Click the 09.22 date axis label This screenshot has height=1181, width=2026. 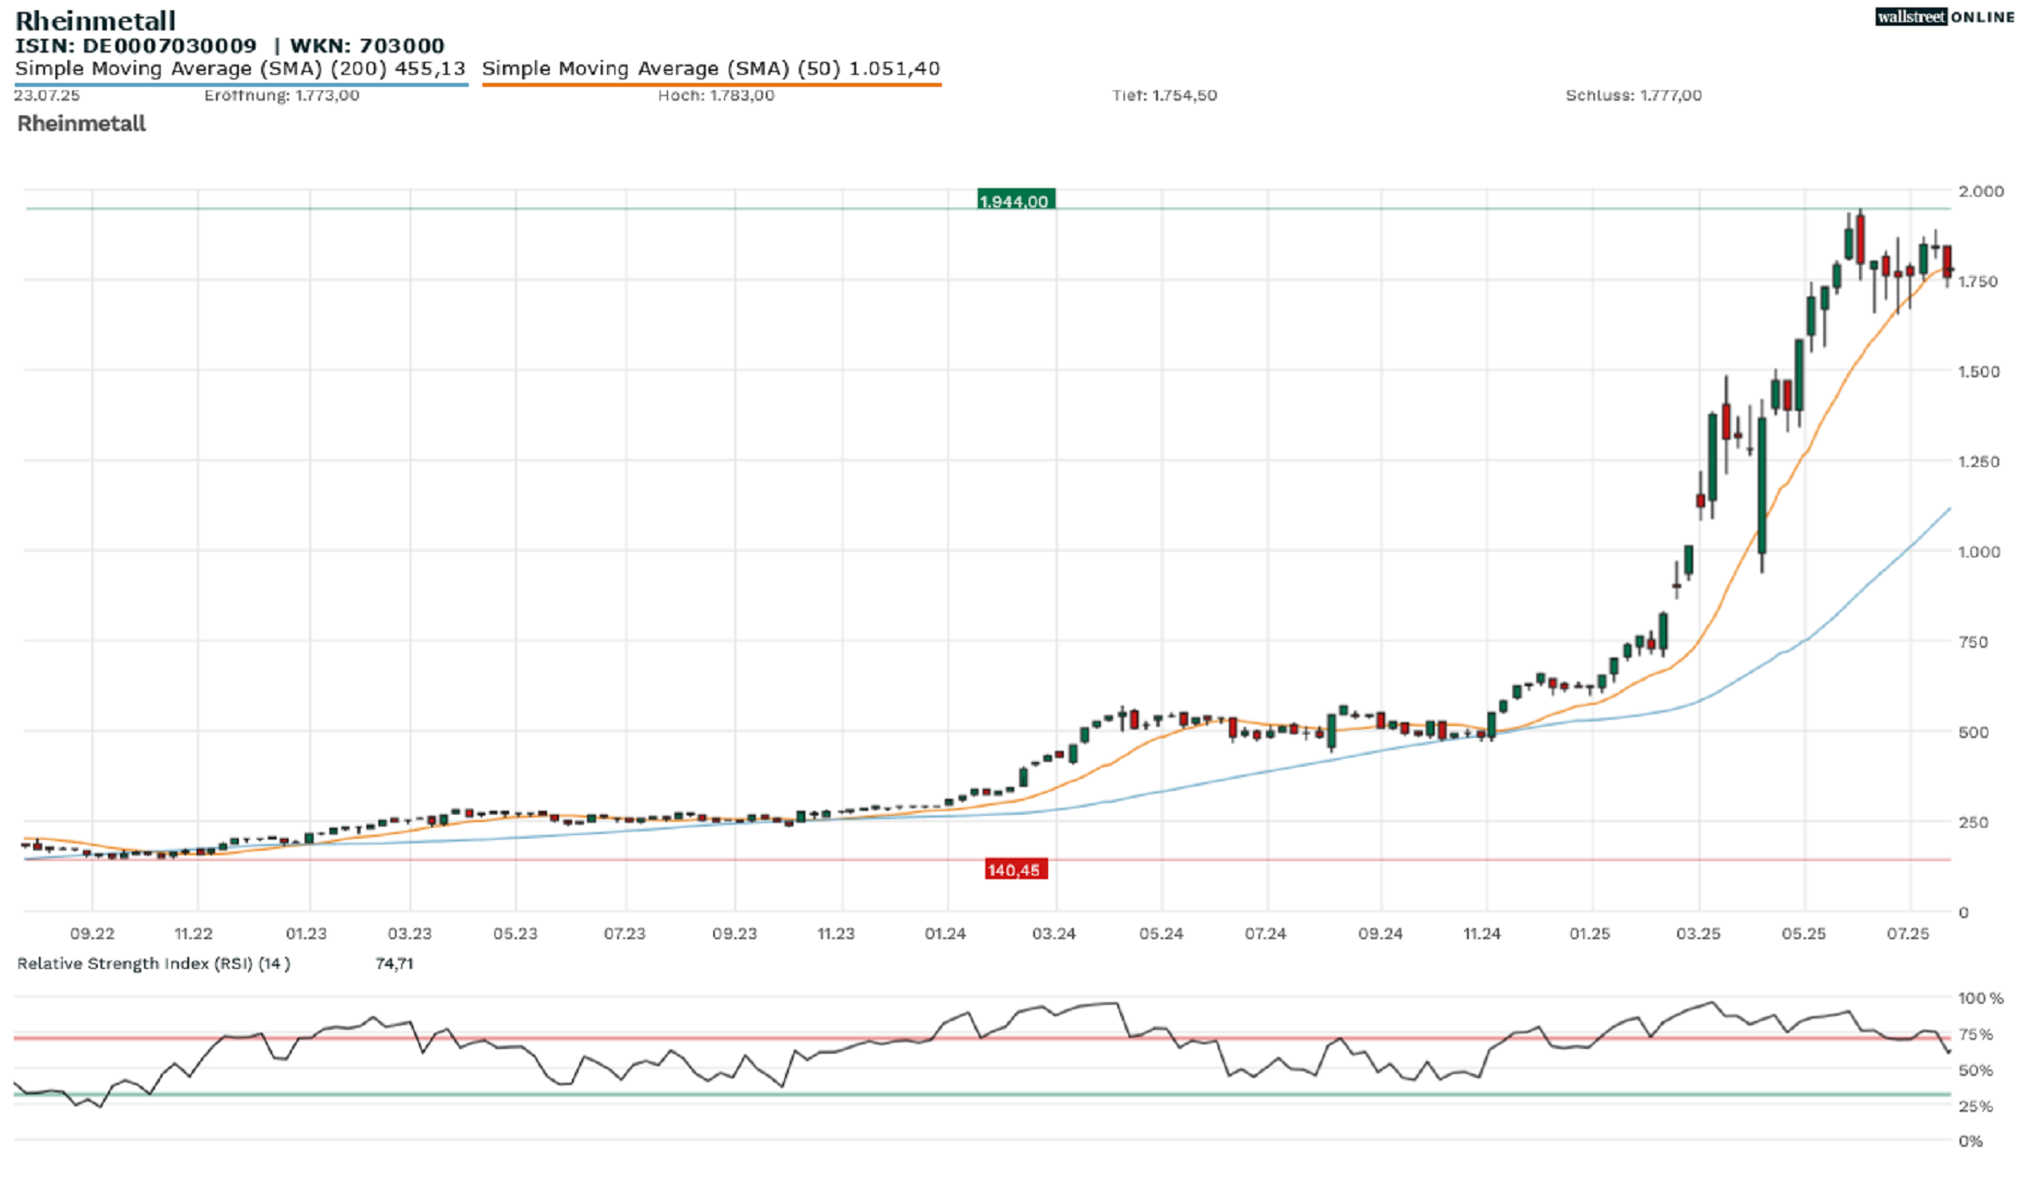pyautogui.click(x=92, y=934)
